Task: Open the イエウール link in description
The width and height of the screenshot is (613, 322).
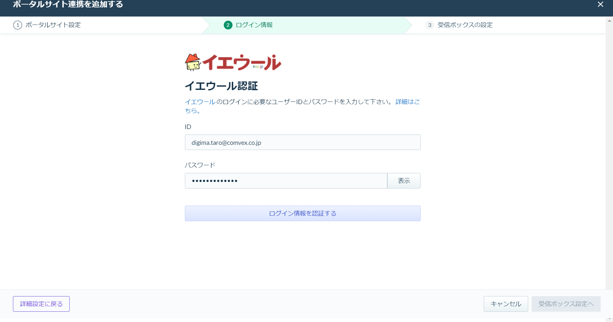Action: click(x=200, y=102)
